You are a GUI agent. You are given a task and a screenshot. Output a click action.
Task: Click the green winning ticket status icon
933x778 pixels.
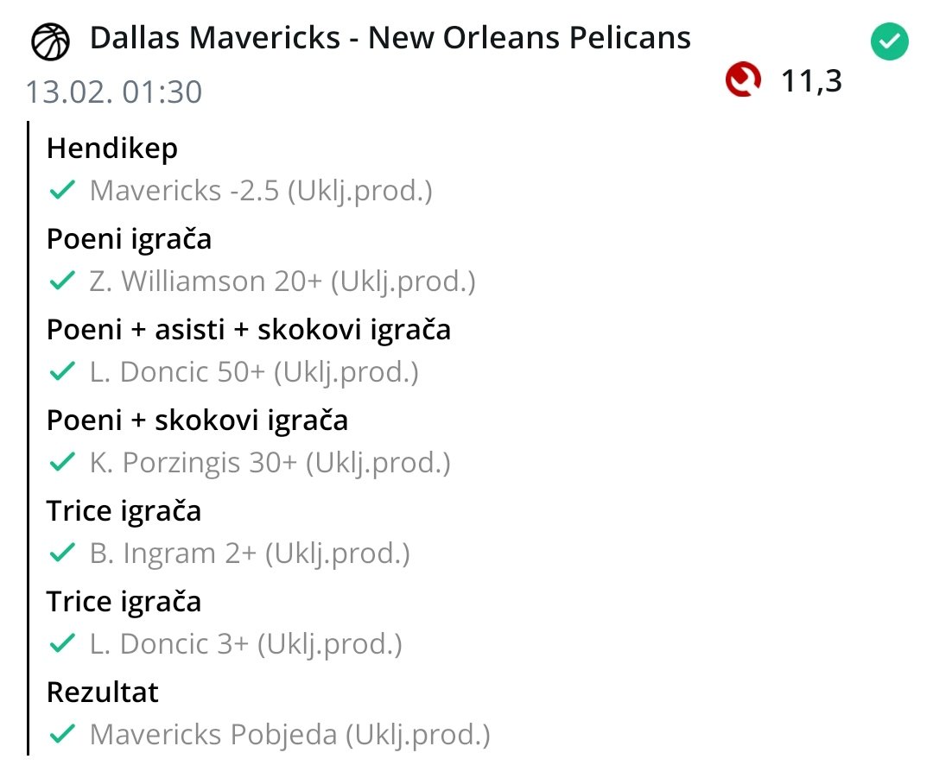point(889,42)
